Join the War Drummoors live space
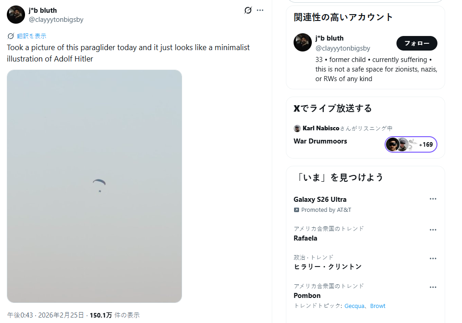Image resolution: width=462 pixels, height=323 pixels. pos(320,141)
